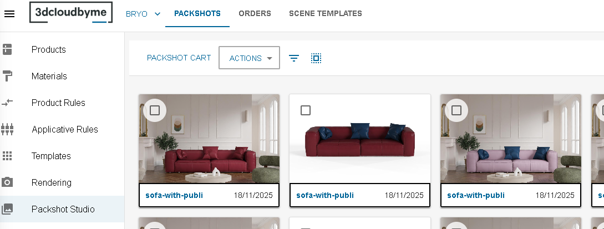Tick checkbox on first red sofa packshot
The image size is (604, 229).
pyautogui.click(x=155, y=110)
